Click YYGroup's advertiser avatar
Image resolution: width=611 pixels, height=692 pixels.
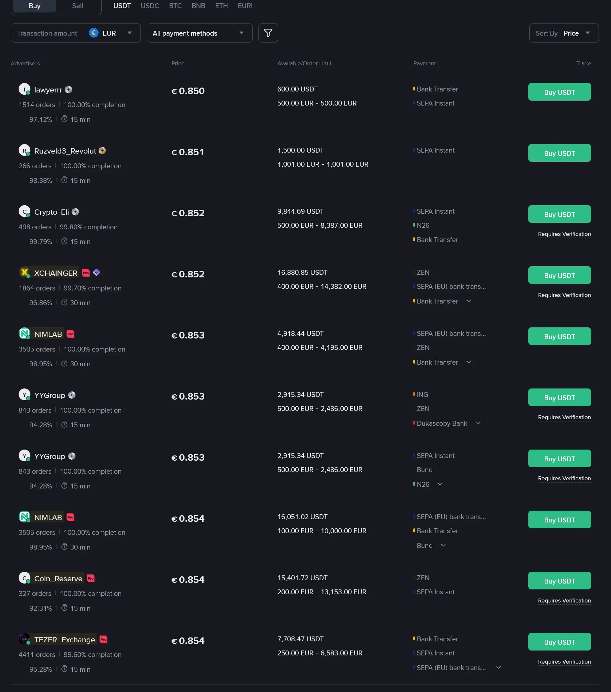pyautogui.click(x=25, y=394)
